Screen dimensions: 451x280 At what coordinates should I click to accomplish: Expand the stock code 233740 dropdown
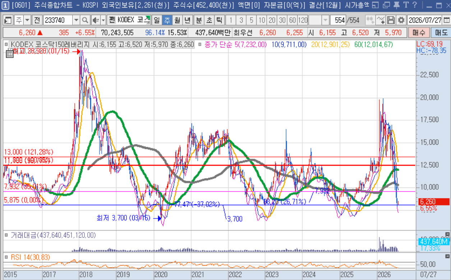(76, 20)
